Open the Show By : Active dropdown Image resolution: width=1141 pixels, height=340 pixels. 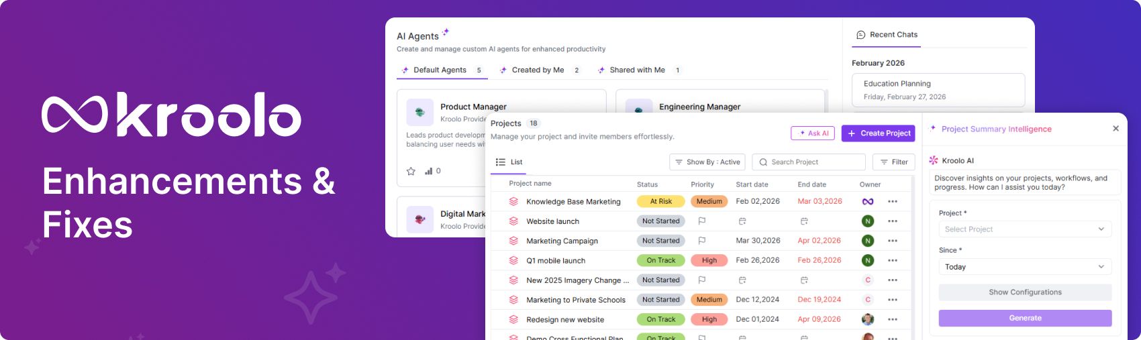tap(707, 162)
